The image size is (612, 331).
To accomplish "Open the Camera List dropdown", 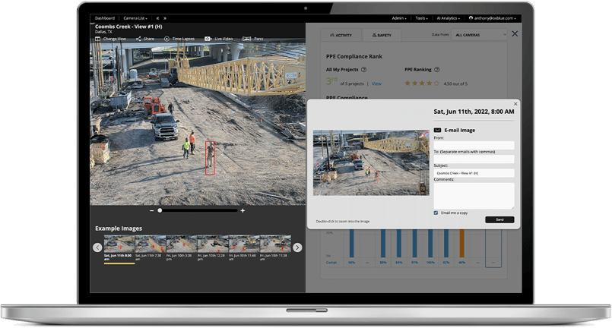I will coord(135,18).
